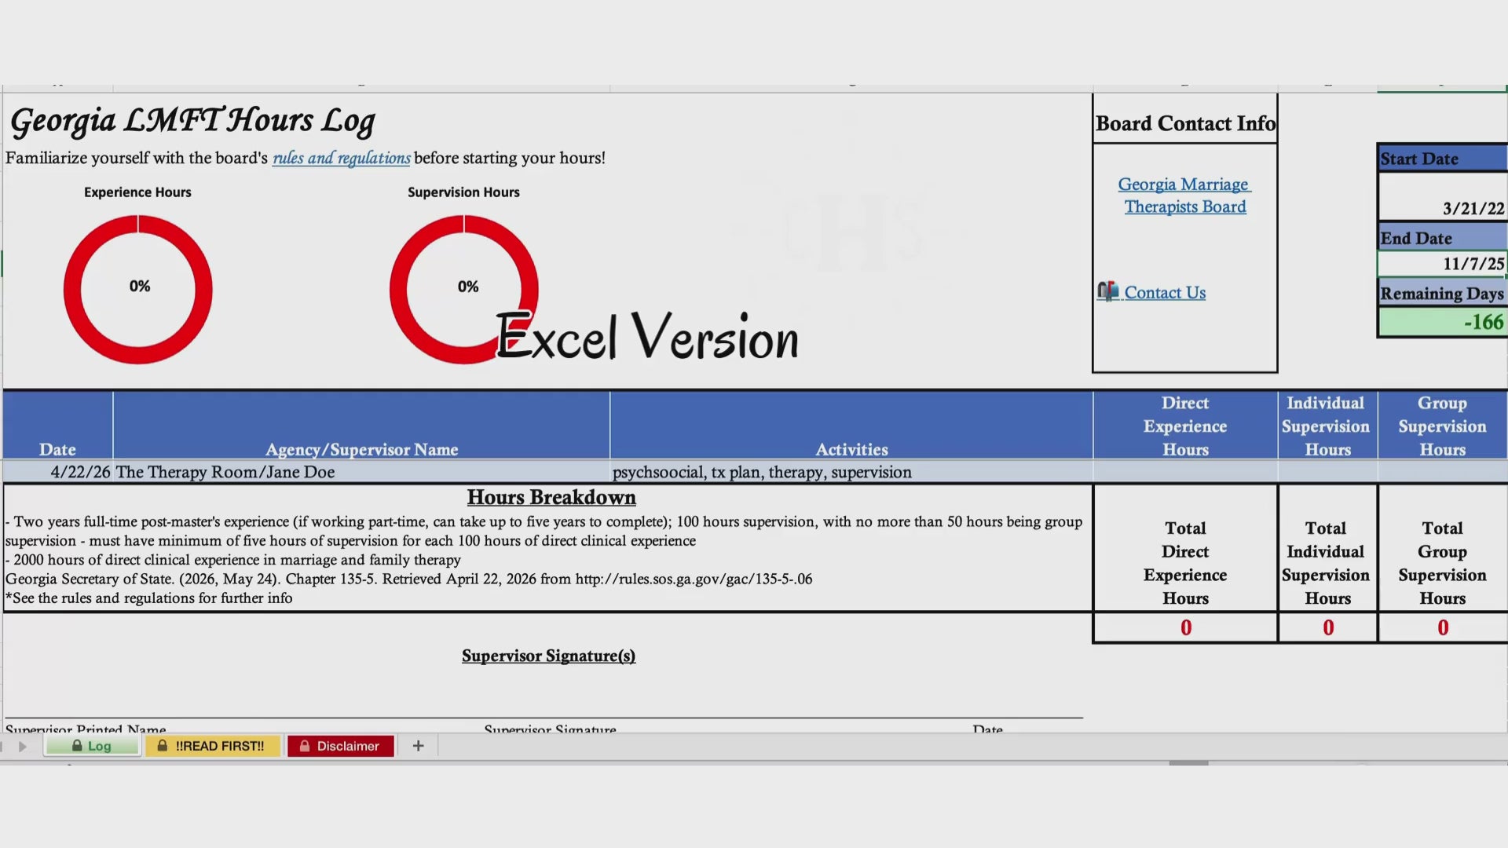
Task: Click the mailbox icon beside Contact Us
Action: point(1107,291)
